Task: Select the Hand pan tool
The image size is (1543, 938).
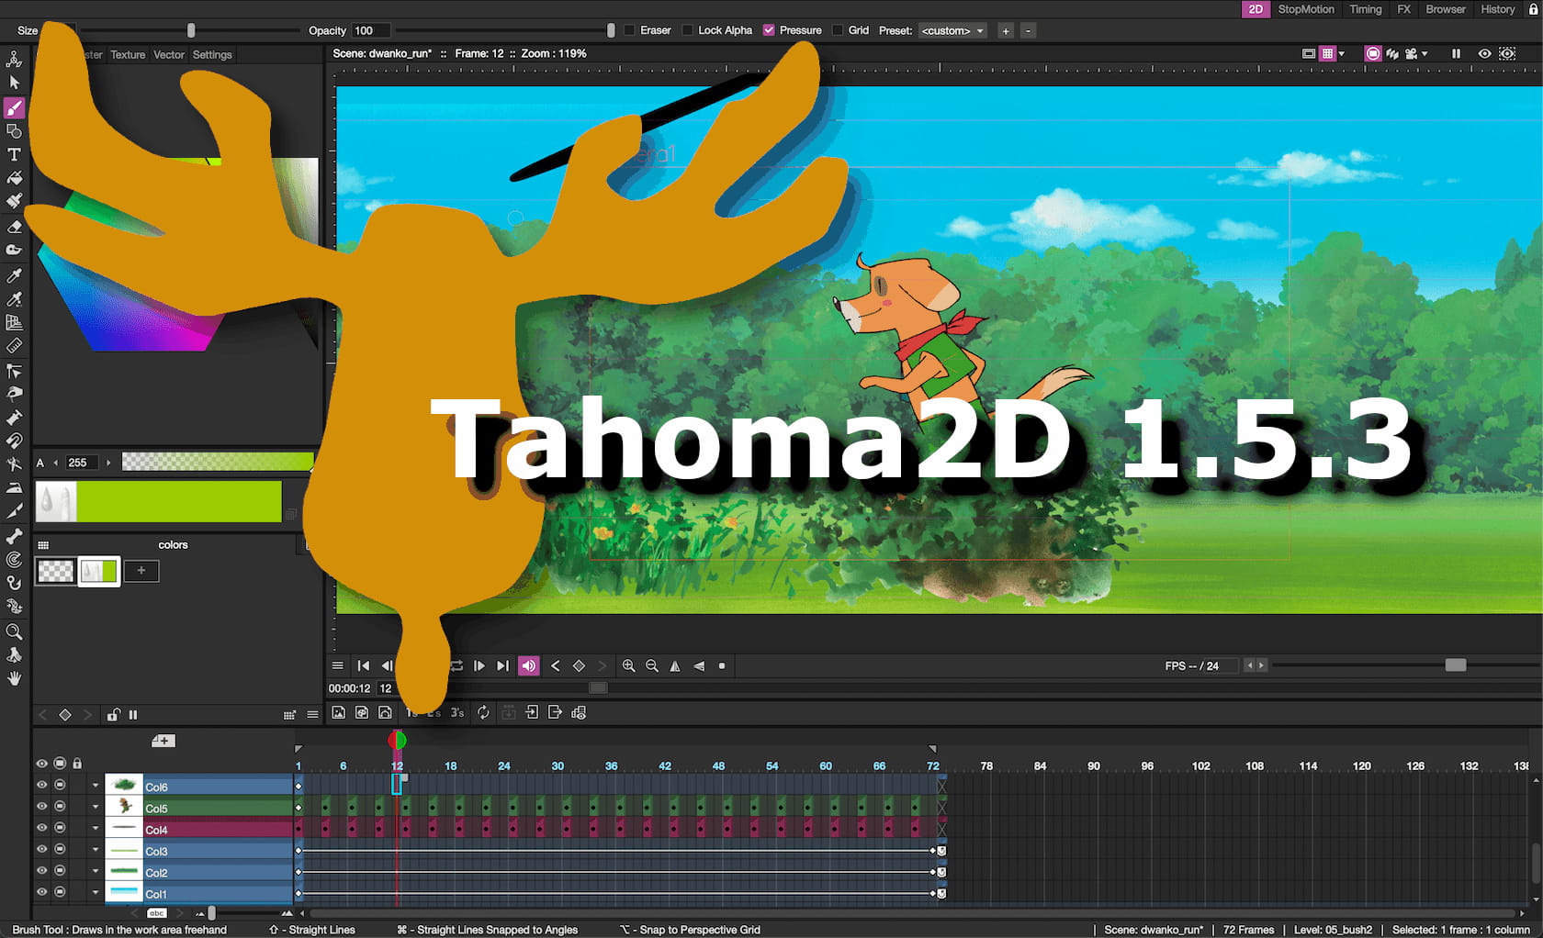Action: click(14, 678)
